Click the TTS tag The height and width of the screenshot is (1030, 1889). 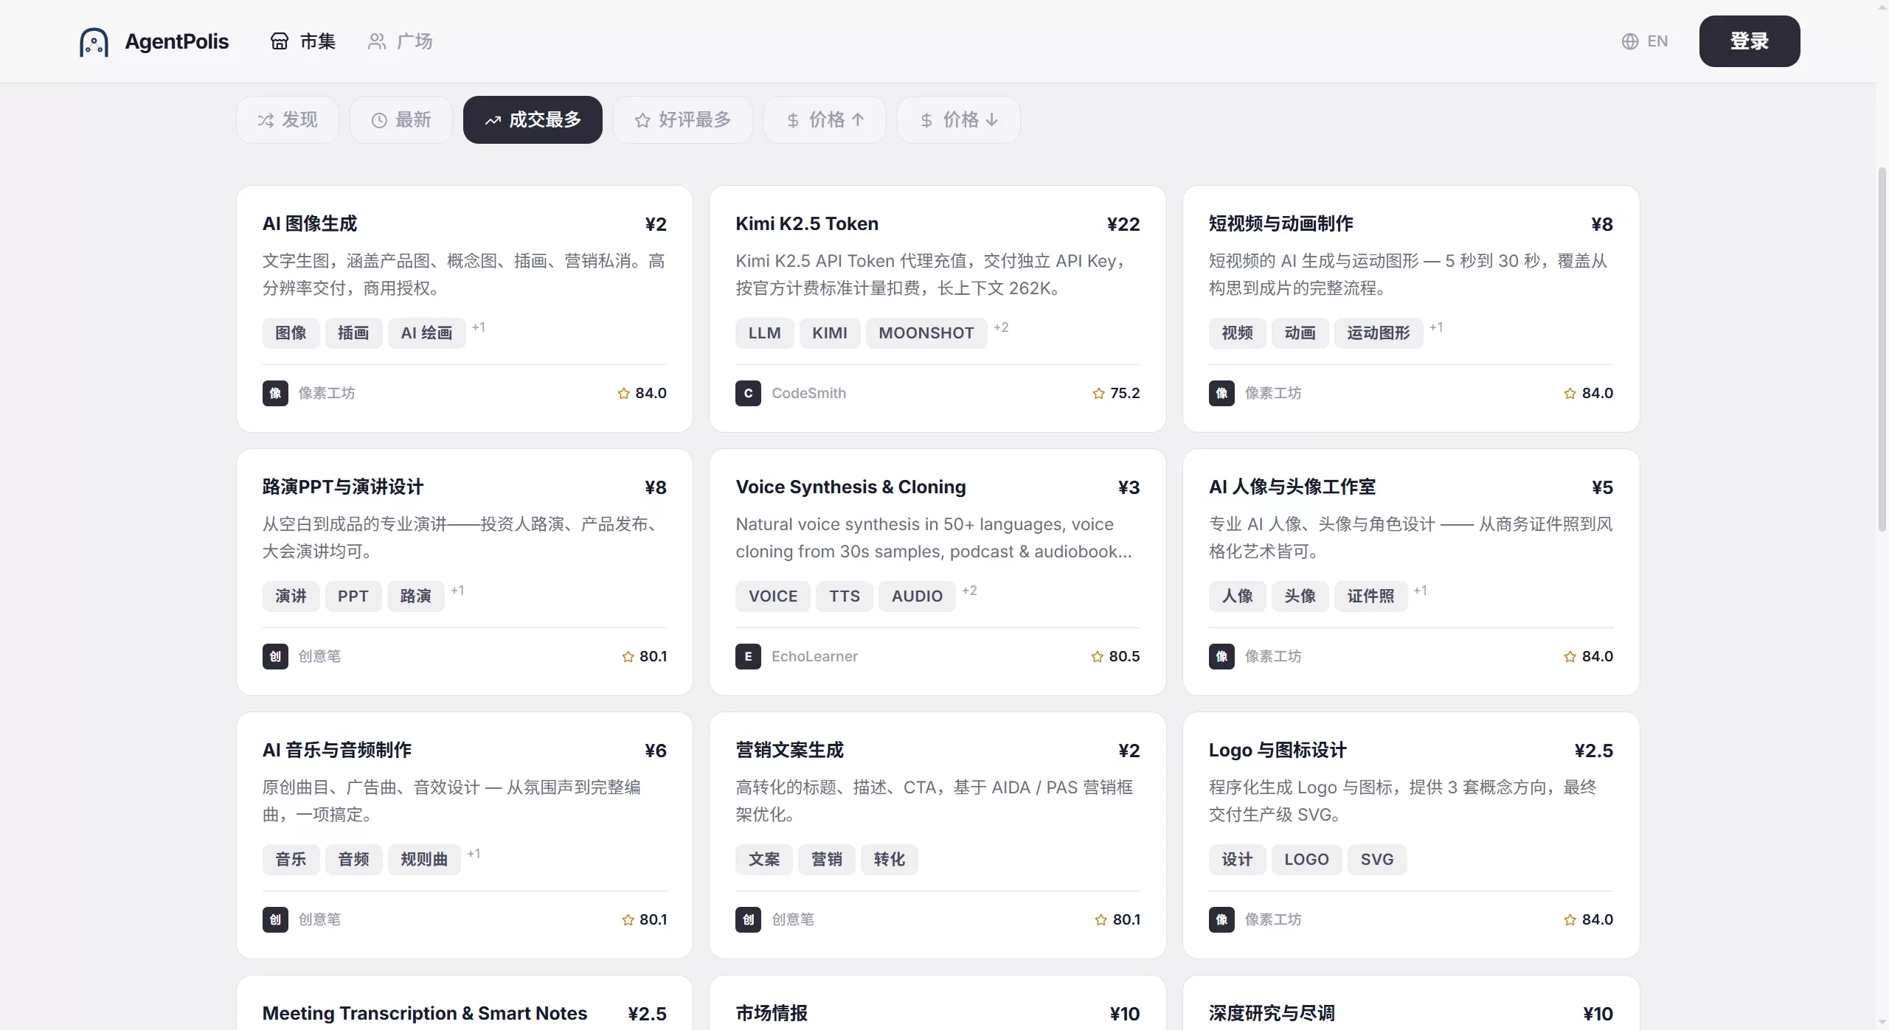click(x=845, y=596)
